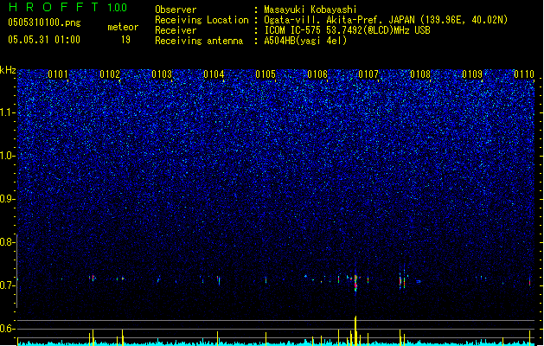Screen dimensions: 544x346
Task: Click time marker 0104
Action: click(214, 74)
